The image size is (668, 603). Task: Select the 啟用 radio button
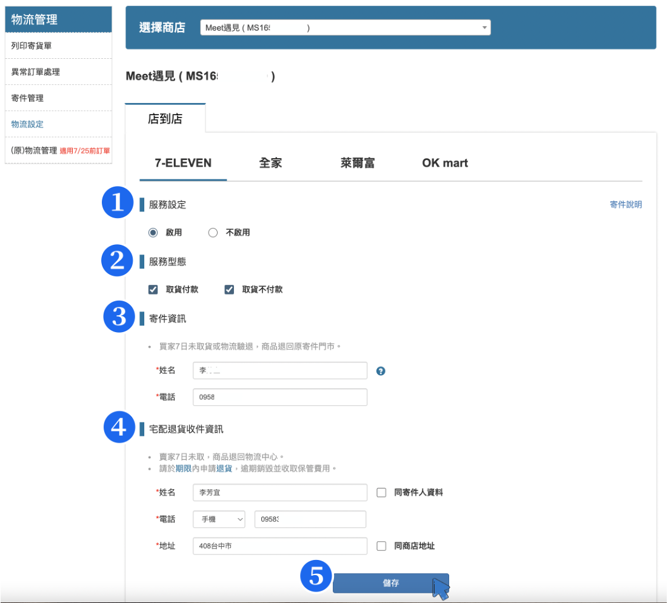(x=153, y=233)
